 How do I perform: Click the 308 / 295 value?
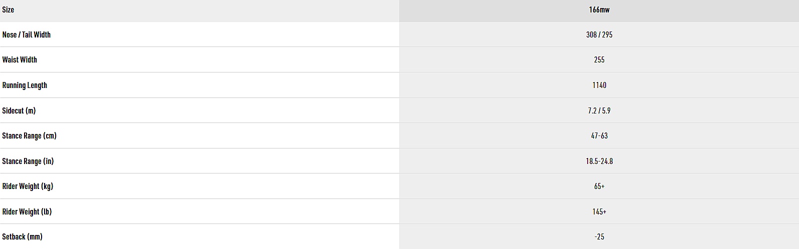pyautogui.click(x=599, y=34)
